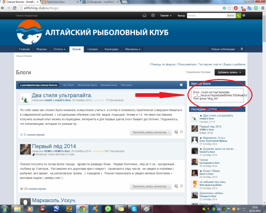Open the site messages envelope icon
This screenshot has width=266, height=213.
click(x=145, y=15)
